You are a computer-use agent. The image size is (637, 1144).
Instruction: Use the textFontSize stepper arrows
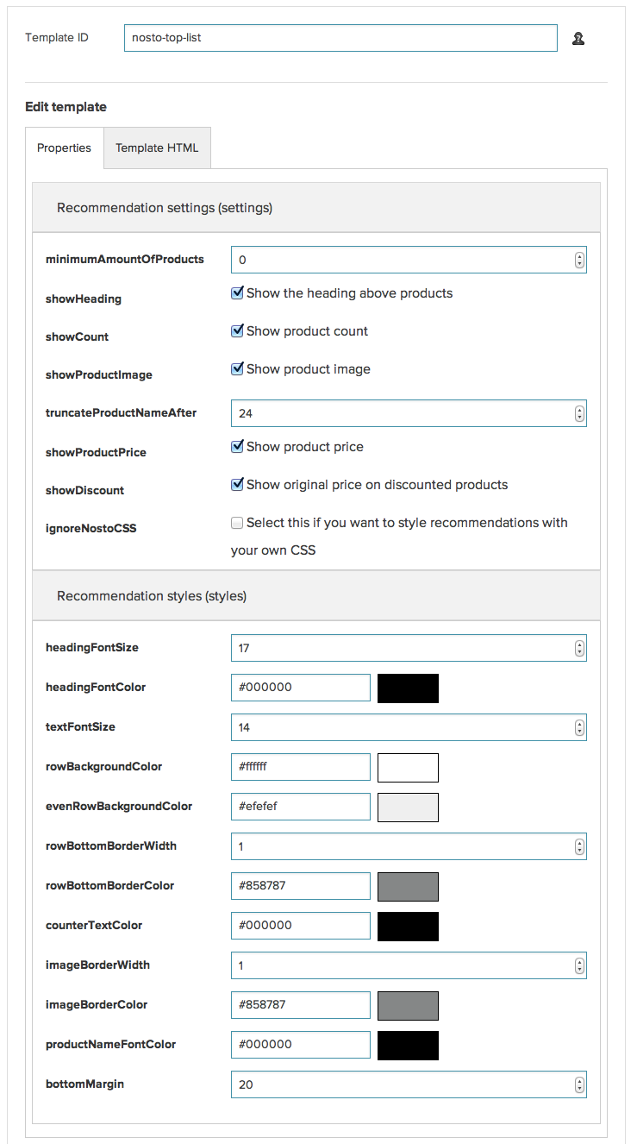579,727
